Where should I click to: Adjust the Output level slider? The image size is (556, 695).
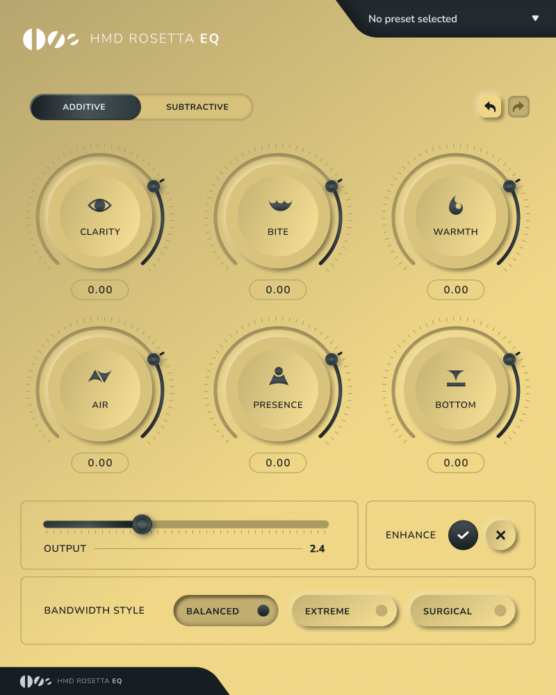point(142,525)
